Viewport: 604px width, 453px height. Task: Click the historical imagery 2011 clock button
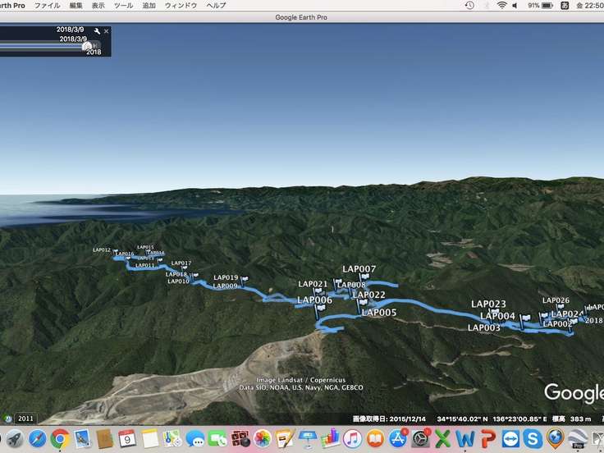[10, 418]
